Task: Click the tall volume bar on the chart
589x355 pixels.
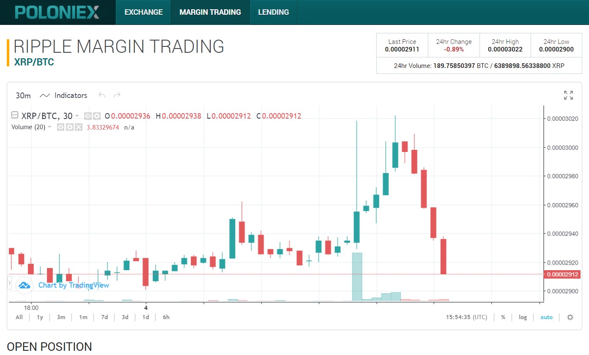Action: coord(357,276)
